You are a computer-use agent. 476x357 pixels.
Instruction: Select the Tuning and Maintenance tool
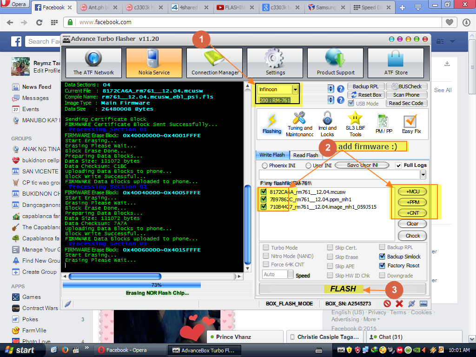coord(299,124)
